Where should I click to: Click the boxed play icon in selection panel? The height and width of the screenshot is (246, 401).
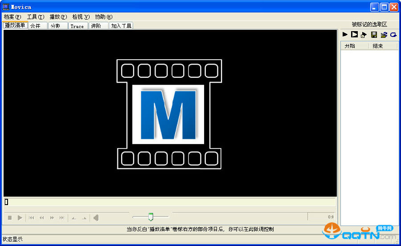point(354,34)
